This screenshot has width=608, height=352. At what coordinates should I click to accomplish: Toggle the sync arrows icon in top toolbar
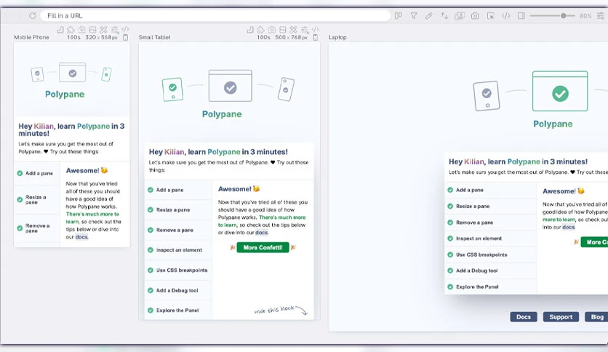(x=444, y=16)
